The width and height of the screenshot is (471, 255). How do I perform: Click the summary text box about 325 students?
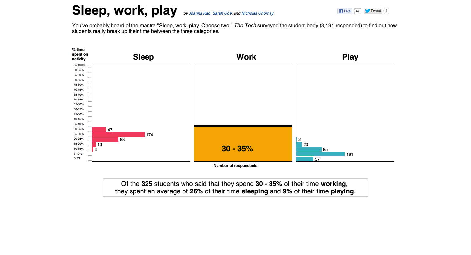point(235,188)
